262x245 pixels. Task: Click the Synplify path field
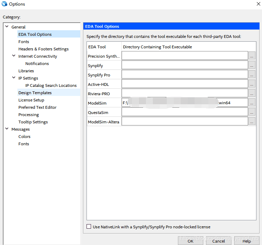pyautogui.click(x=185, y=65)
